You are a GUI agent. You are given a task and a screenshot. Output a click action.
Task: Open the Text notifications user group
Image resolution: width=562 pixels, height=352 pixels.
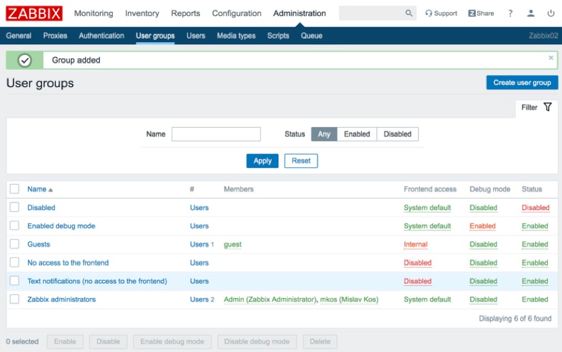(x=97, y=281)
